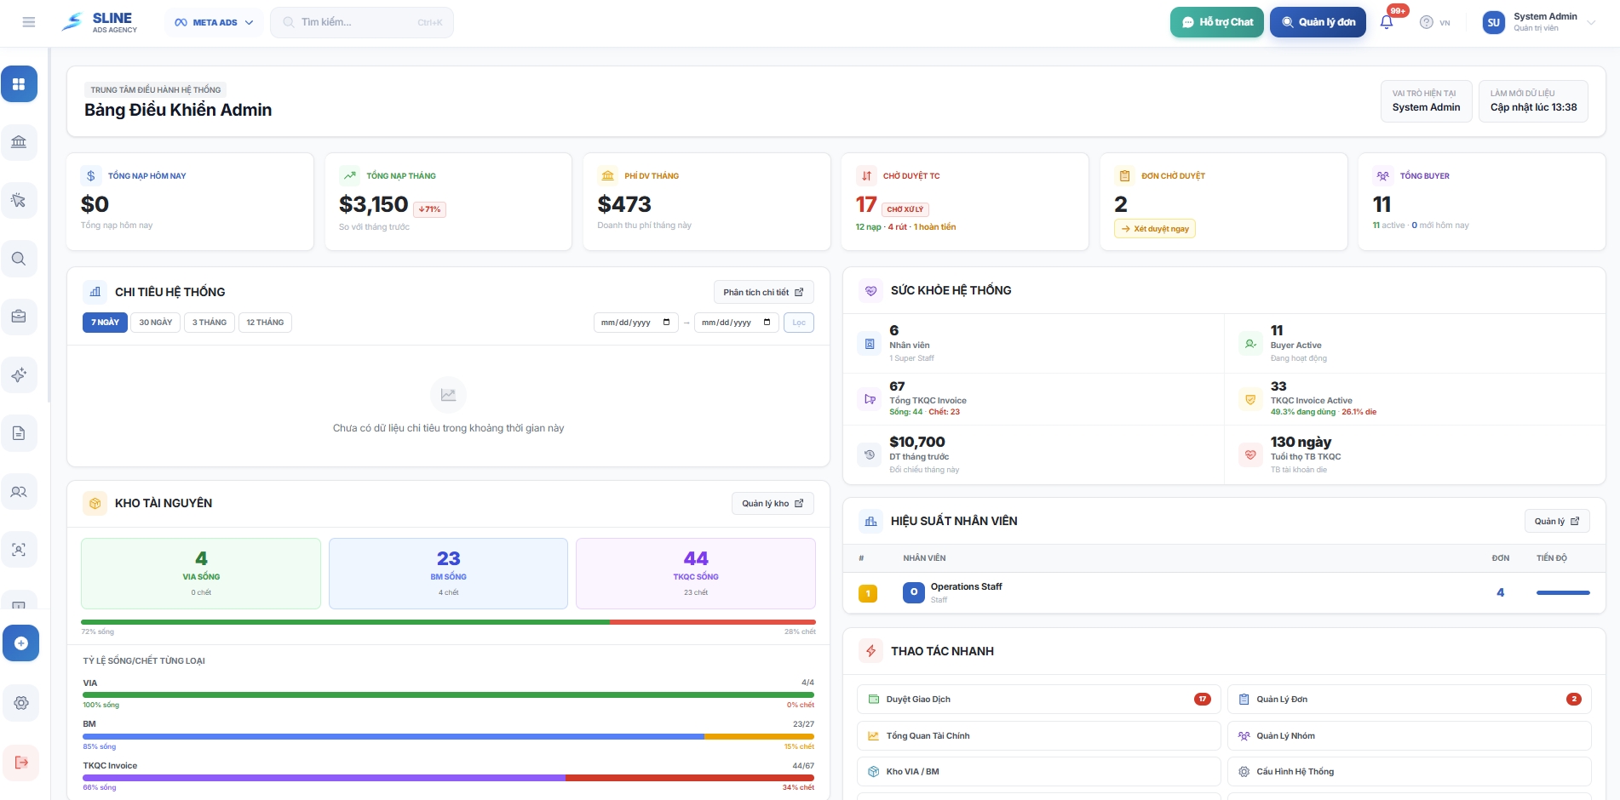
Task: Click Quản lý in Hiệu Suất Nhân Viên
Action: click(x=1557, y=522)
